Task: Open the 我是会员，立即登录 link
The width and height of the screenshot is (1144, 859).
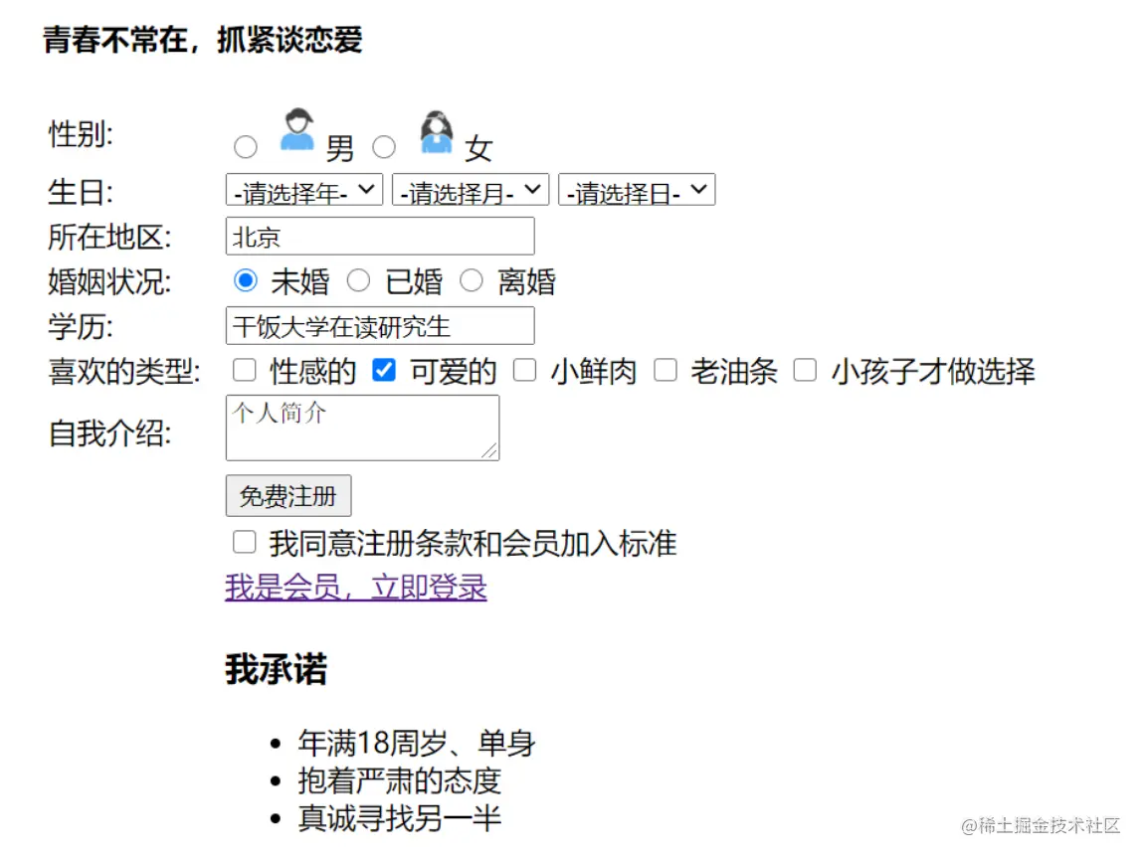Action: pyautogui.click(x=356, y=588)
